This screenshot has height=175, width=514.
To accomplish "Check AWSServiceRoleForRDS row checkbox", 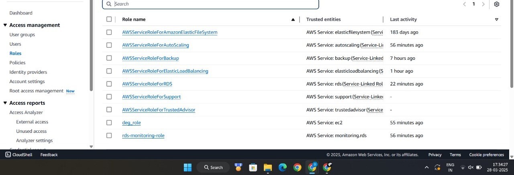I will 109,84.
